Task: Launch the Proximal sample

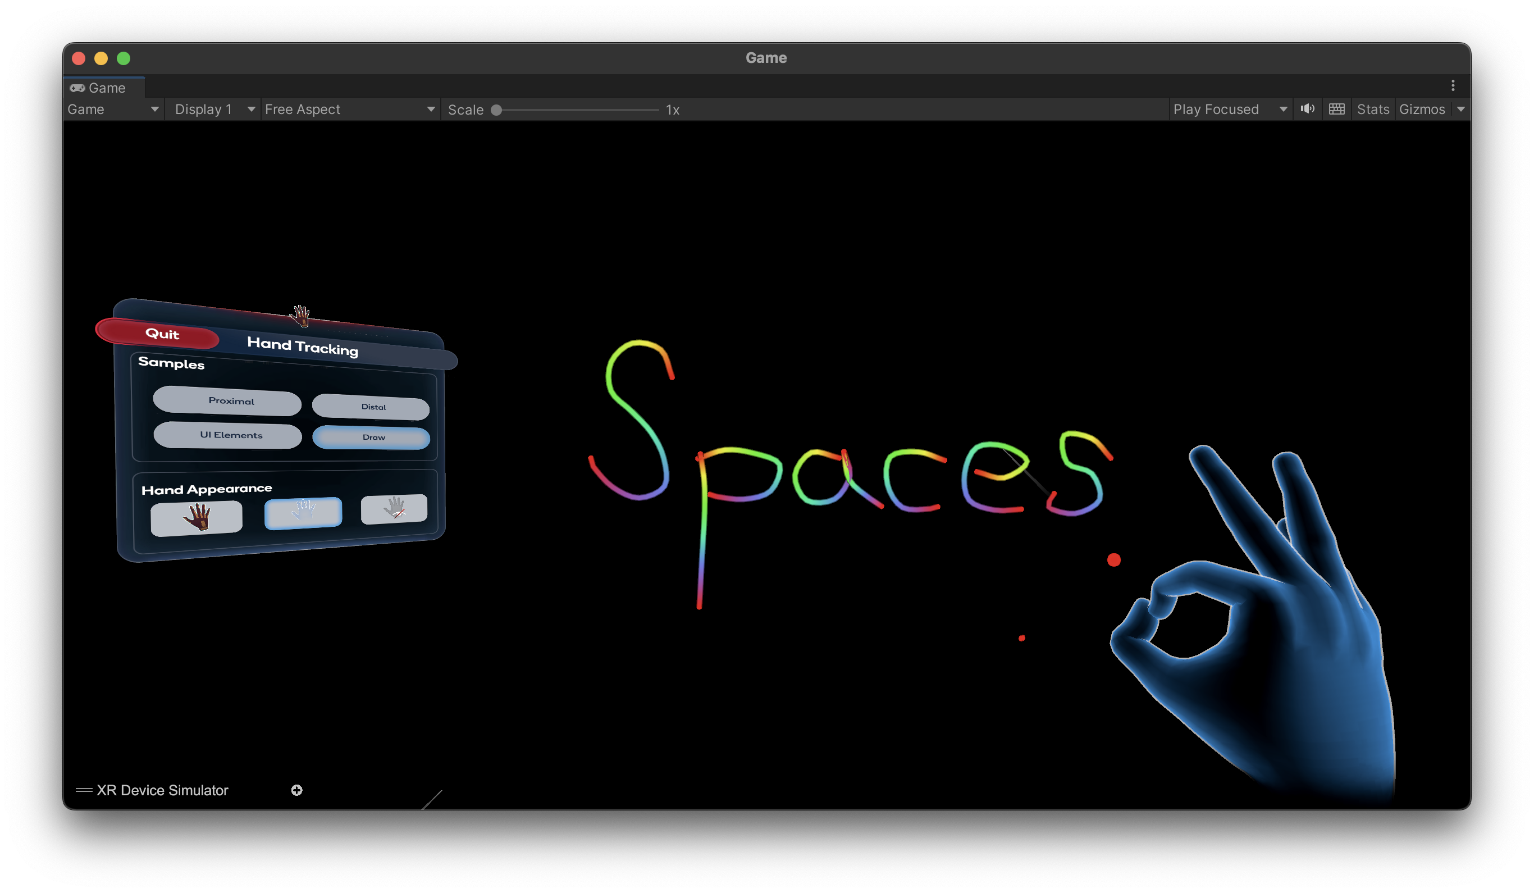Action: (227, 401)
